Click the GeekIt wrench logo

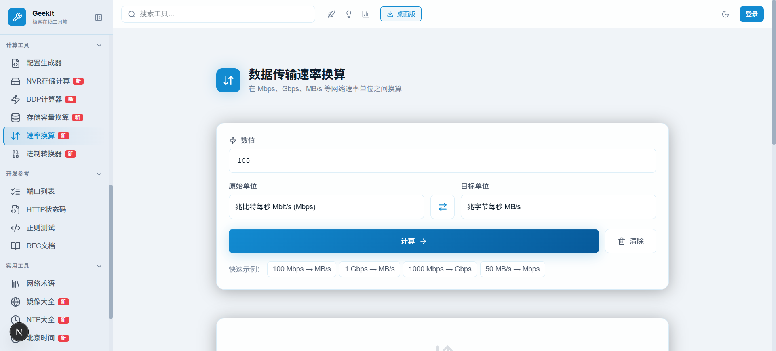pos(17,17)
